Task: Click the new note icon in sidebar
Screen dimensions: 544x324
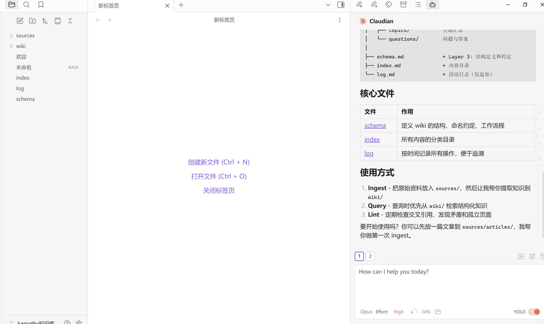Action: point(20,21)
